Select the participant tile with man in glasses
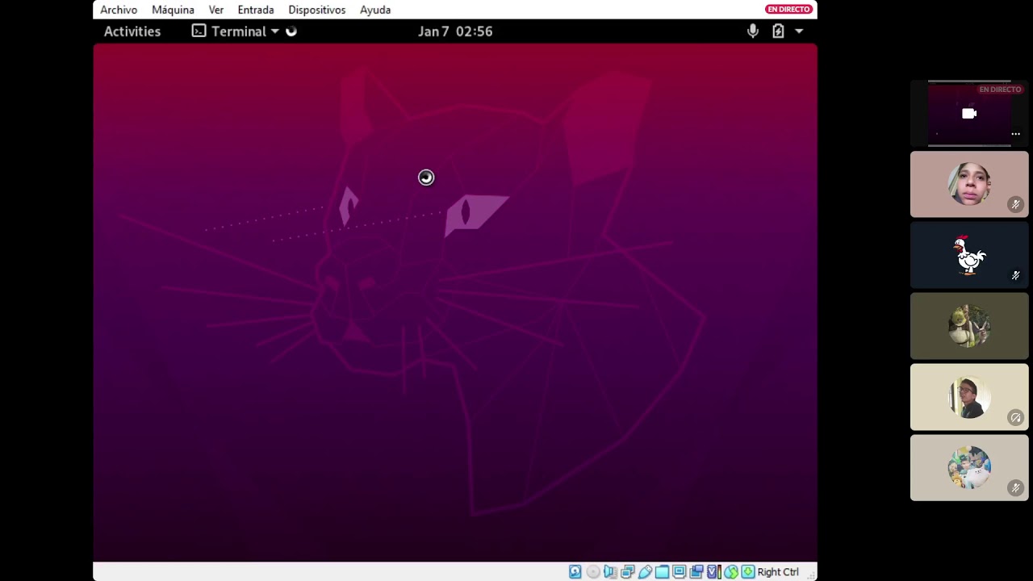Viewport: 1033px width, 581px height. pyautogui.click(x=969, y=398)
